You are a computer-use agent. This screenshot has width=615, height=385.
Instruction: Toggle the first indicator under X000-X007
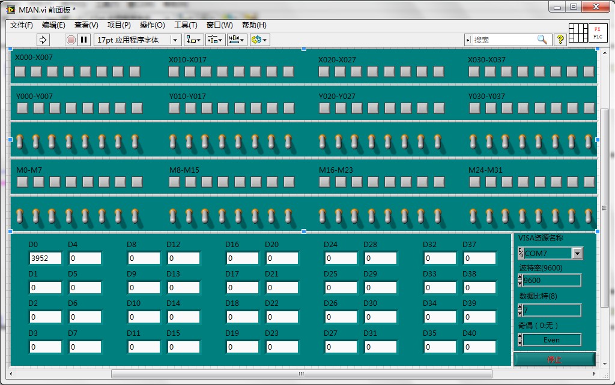click(20, 71)
